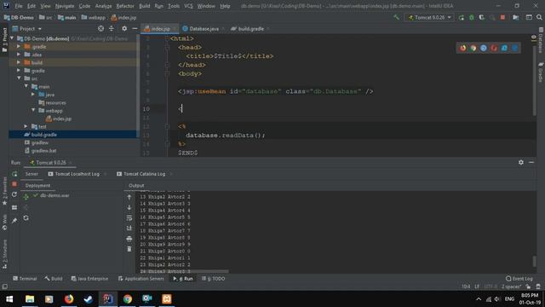Open the TODO tool window button

click(214, 279)
